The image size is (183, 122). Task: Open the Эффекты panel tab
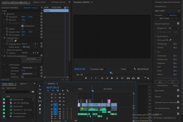tap(23, 83)
